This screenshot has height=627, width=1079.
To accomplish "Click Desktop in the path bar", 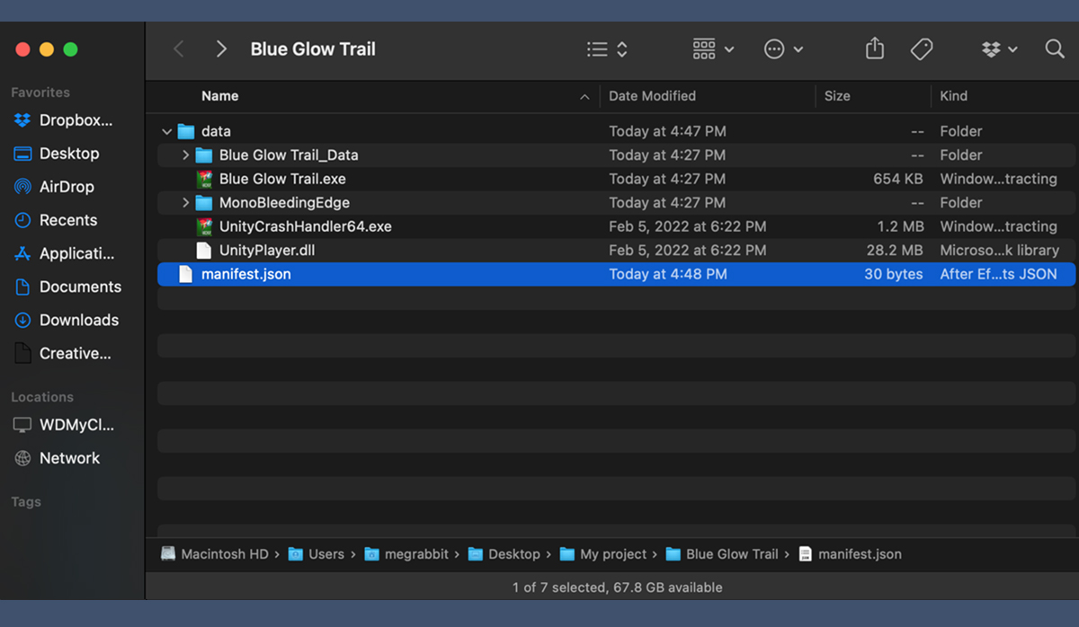I will tap(513, 554).
